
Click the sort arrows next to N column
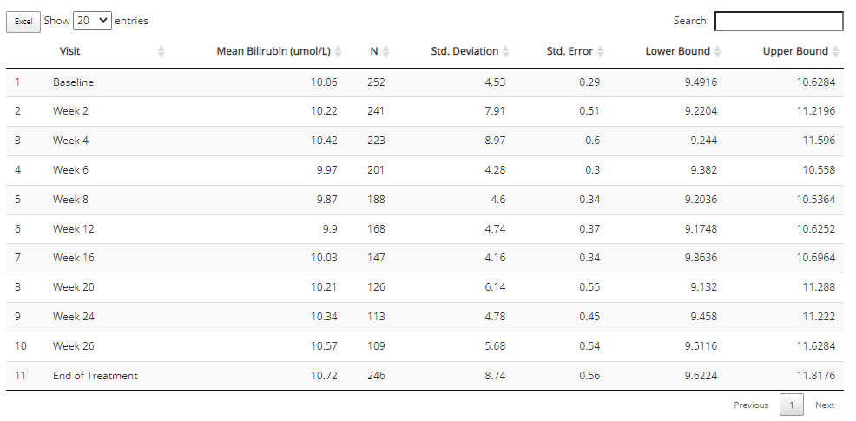(x=386, y=51)
